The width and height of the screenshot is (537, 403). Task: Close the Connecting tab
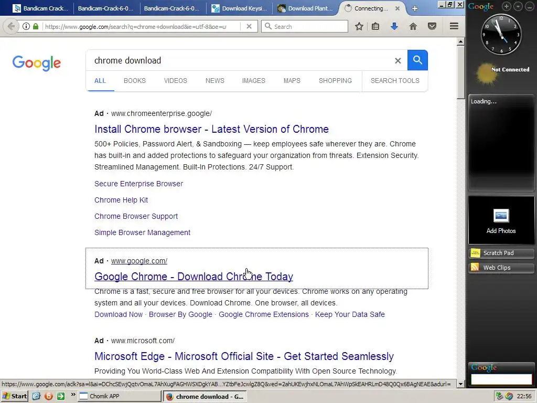point(398,8)
